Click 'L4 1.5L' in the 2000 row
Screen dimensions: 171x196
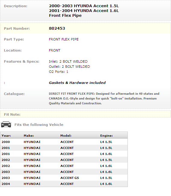coord(106,142)
